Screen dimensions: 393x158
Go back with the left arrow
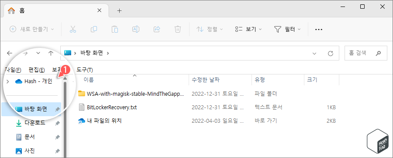click(10, 53)
